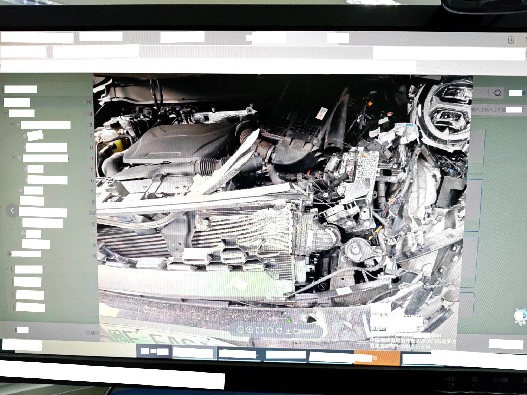Click the search magnifier icon
This screenshot has height=395, width=527.
(497, 93)
